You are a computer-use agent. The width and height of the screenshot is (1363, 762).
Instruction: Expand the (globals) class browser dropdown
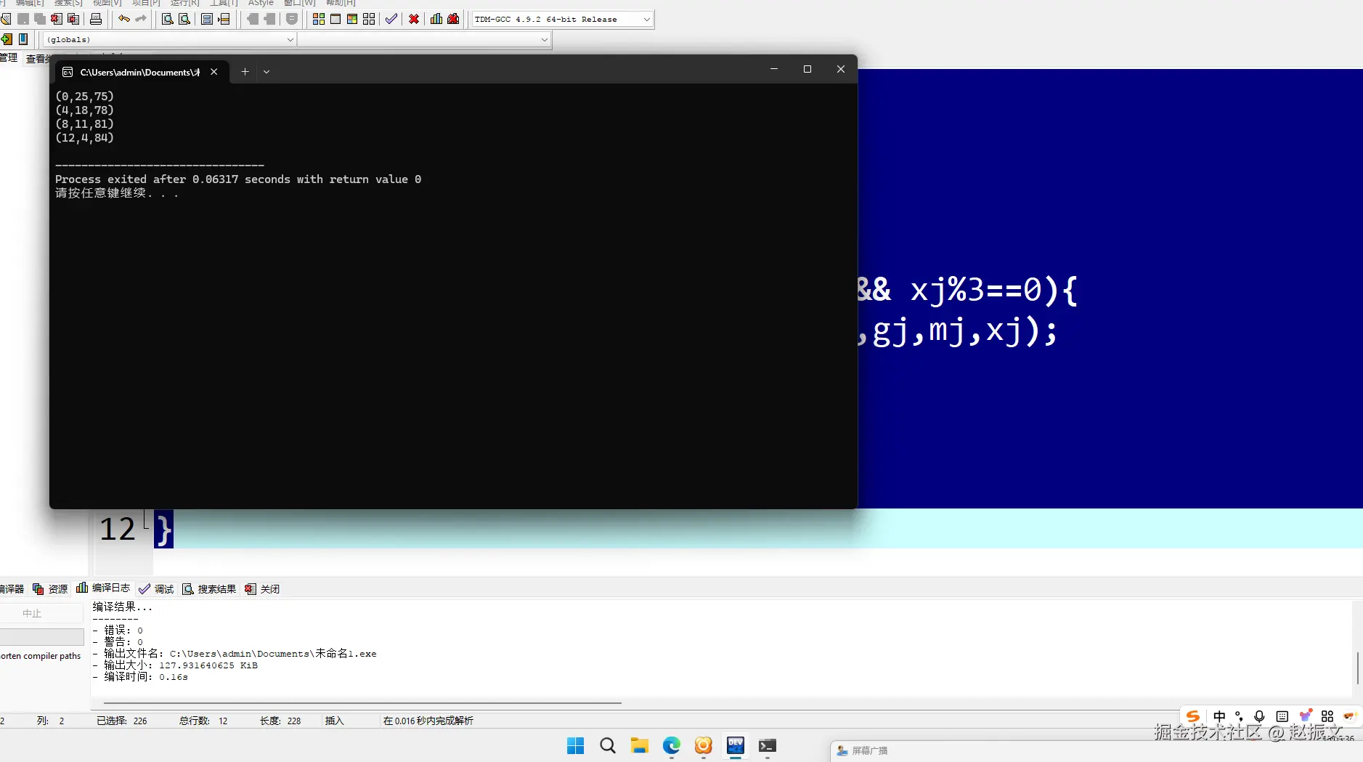170,40
